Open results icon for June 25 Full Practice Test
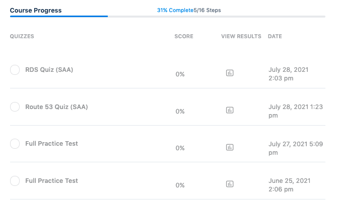The width and height of the screenshot is (338, 205). [230, 184]
